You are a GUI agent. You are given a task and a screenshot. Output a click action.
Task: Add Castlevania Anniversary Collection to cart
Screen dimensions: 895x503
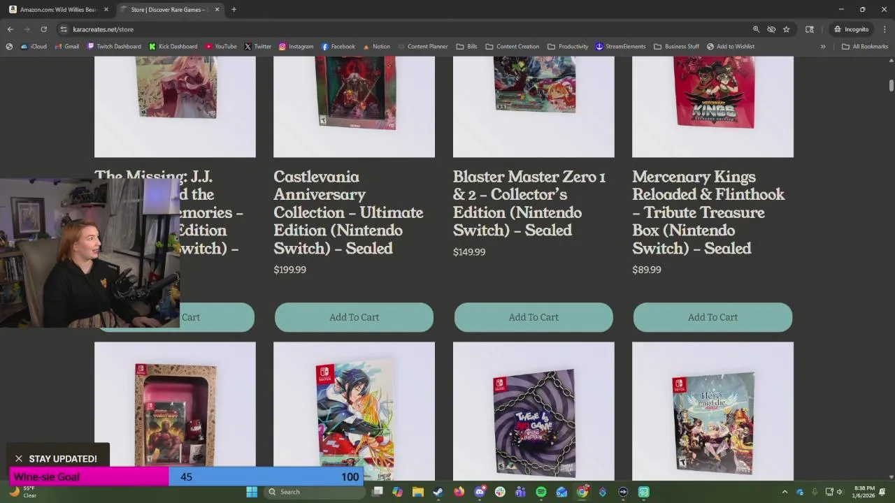coord(354,317)
